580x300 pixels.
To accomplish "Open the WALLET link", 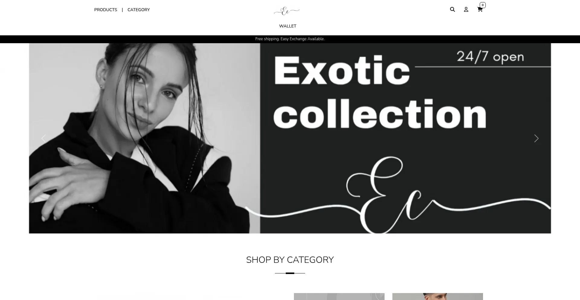I will point(288,26).
